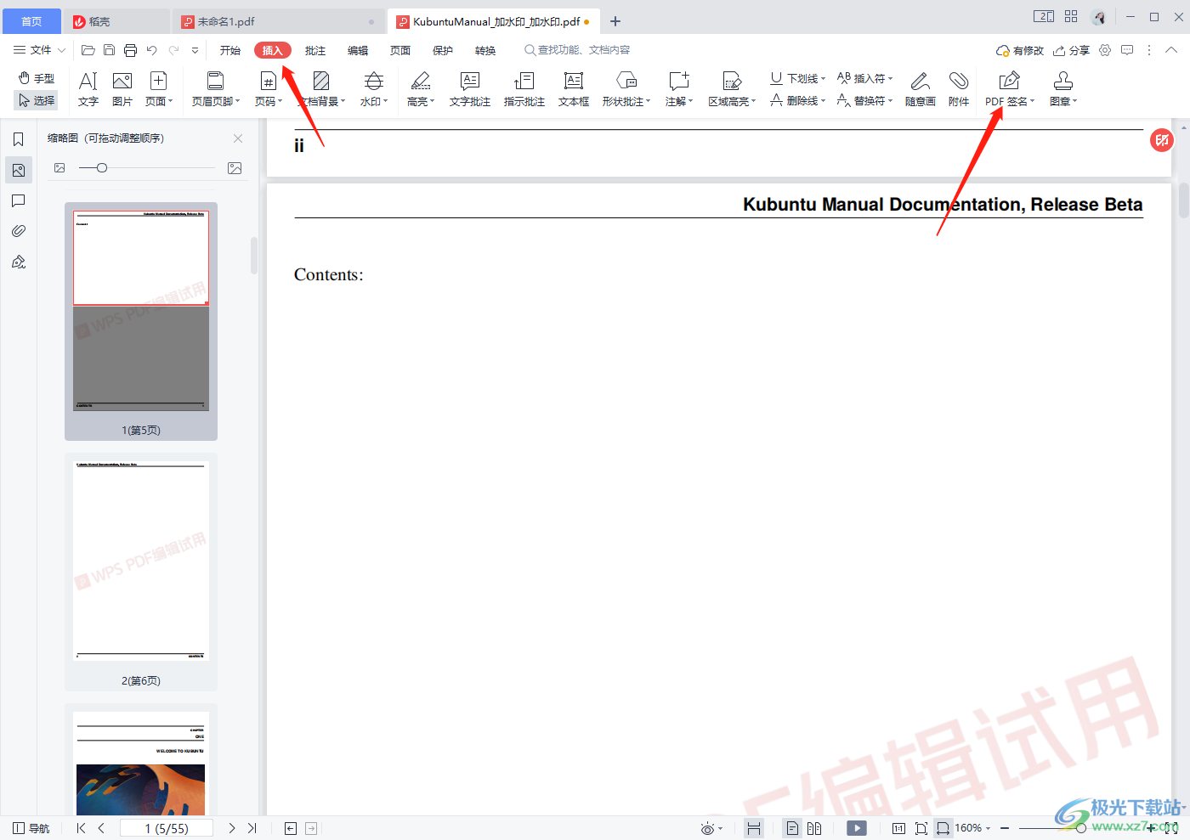Select thumbnail 1(第5页)
Screen dimensions: 1190x840
click(x=141, y=321)
